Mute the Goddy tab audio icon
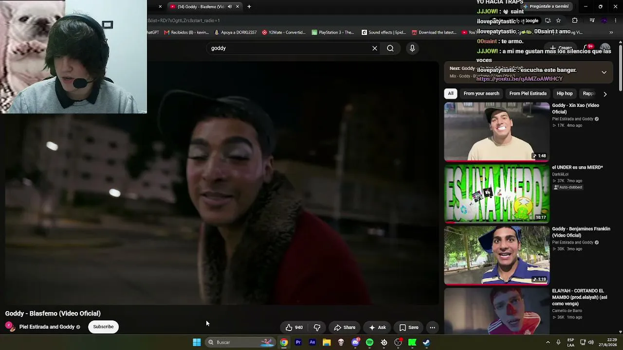This screenshot has width=623, height=350. (230, 6)
